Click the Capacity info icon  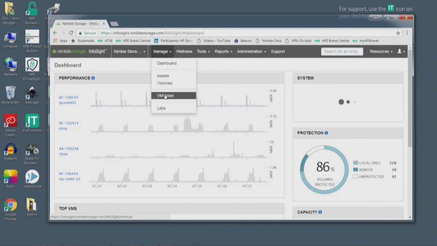coord(320,212)
